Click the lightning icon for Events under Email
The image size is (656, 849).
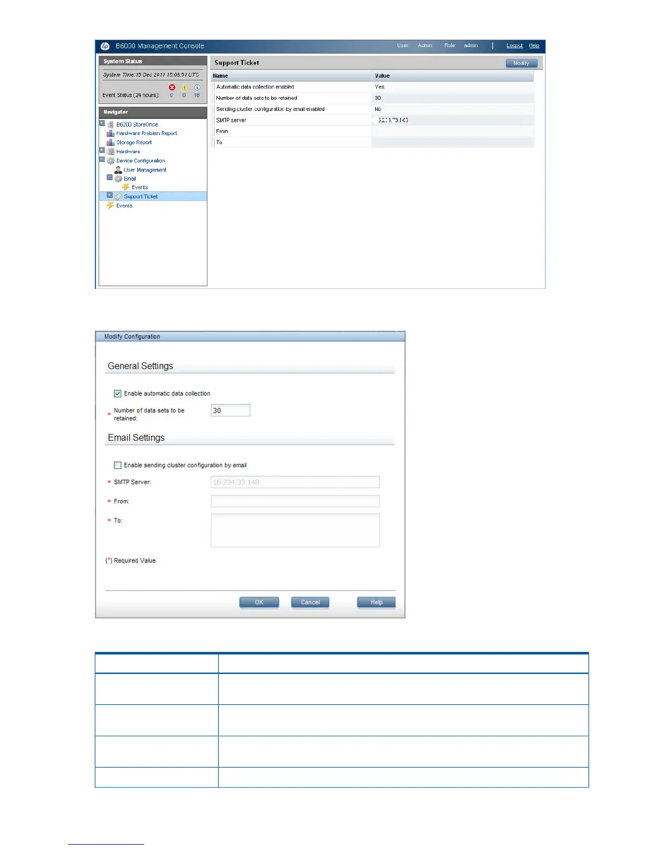pos(126,187)
